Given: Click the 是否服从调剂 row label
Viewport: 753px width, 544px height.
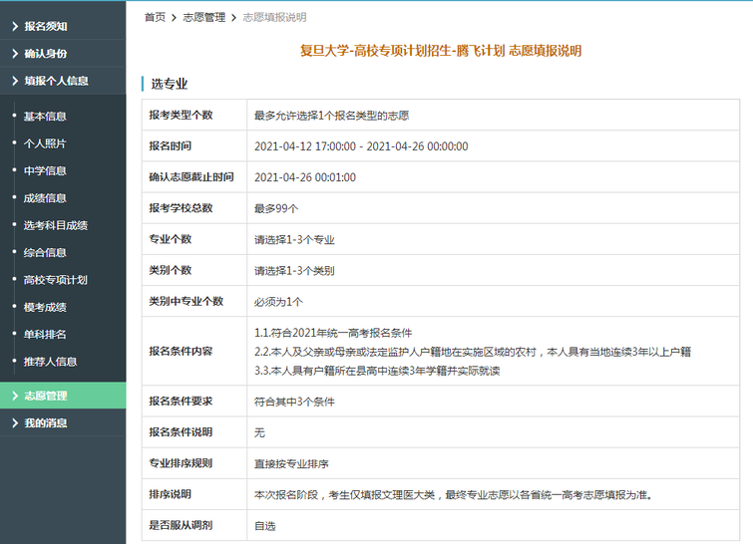Looking at the screenshot, I should 181,525.
